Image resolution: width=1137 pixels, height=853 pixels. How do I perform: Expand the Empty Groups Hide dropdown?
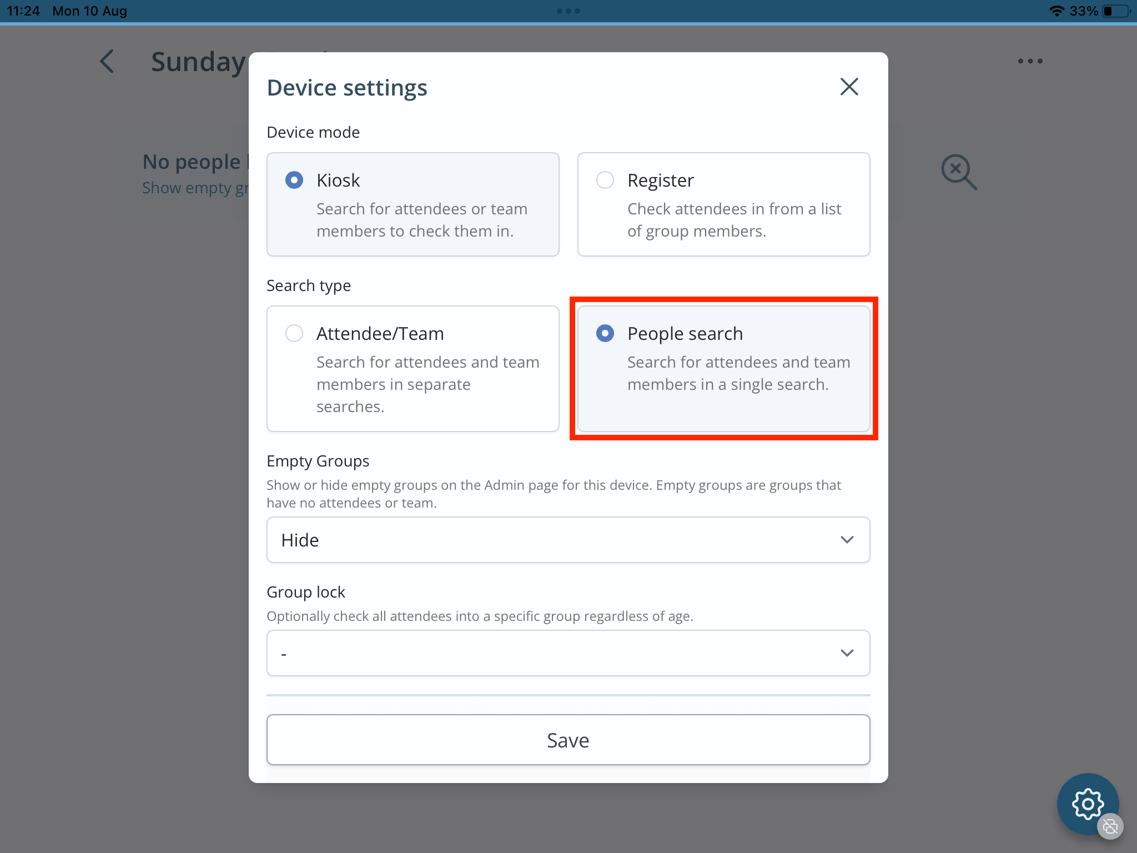click(x=568, y=540)
